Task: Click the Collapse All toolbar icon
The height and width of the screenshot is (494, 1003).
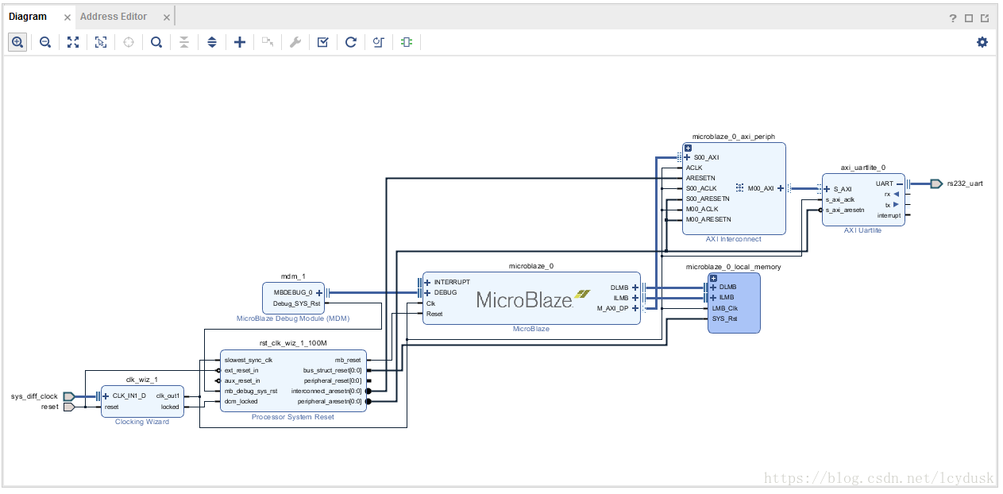Action: pos(184,42)
